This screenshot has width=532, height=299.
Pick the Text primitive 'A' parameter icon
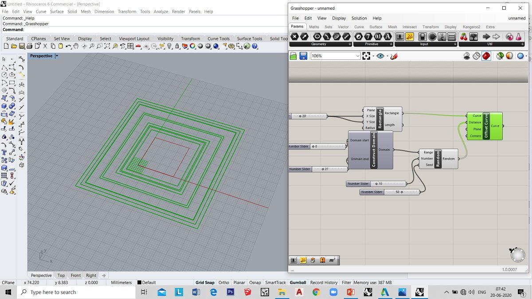coord(388,37)
